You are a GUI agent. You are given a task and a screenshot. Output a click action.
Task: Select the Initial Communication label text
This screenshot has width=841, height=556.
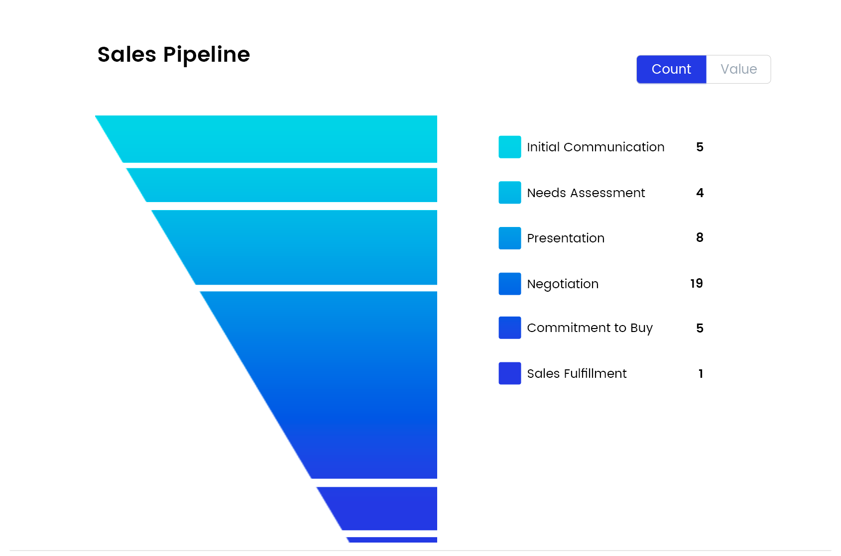(596, 147)
